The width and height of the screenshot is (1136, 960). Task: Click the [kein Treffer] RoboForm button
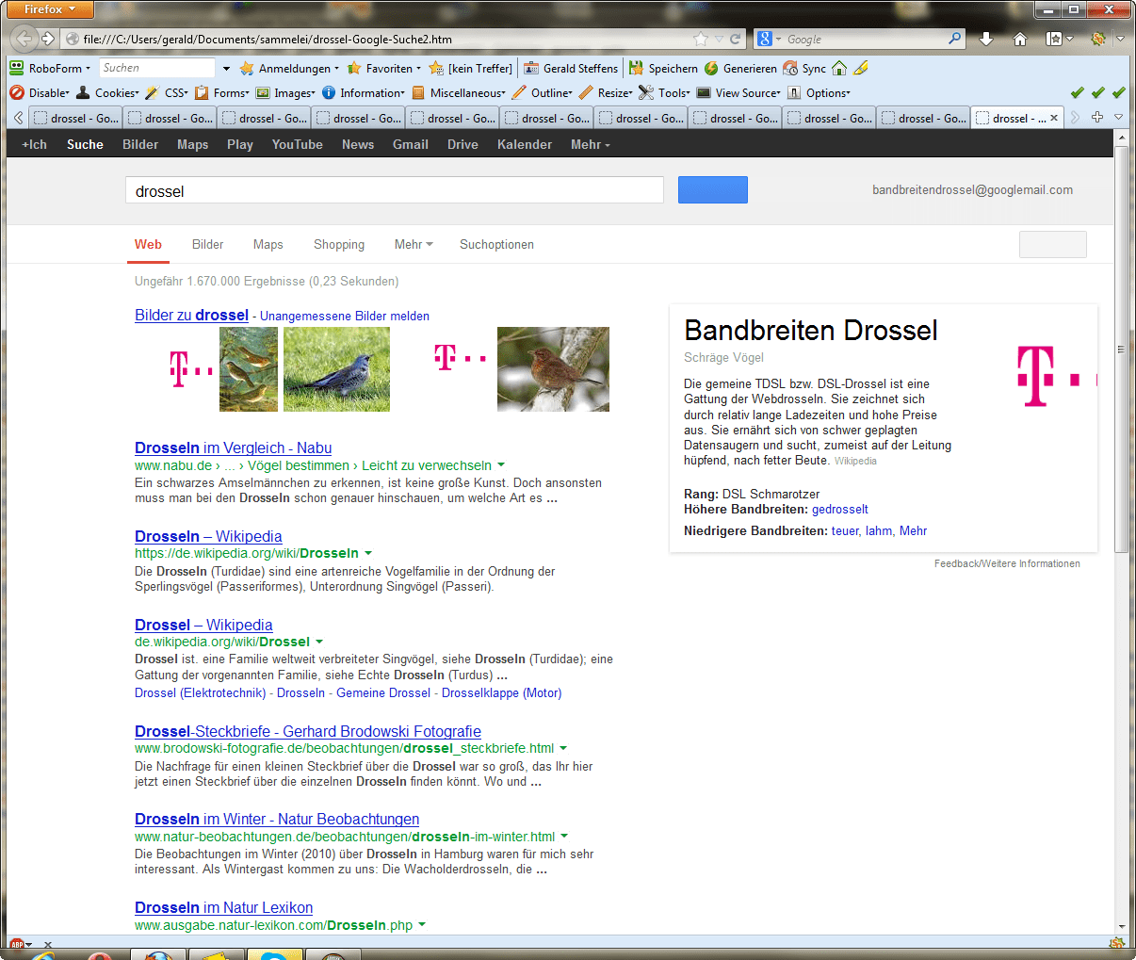471,68
